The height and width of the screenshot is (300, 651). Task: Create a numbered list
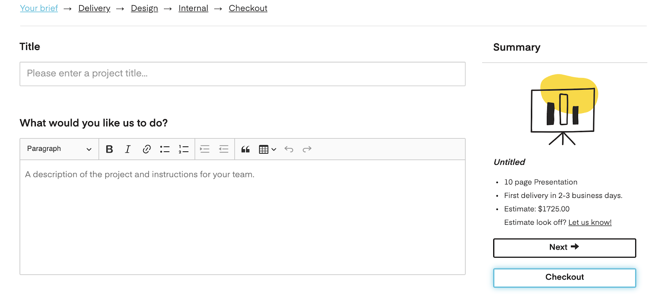point(184,149)
